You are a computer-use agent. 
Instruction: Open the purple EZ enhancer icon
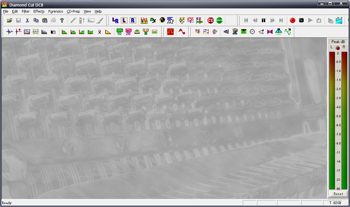click(x=199, y=20)
